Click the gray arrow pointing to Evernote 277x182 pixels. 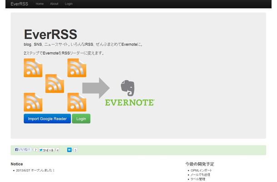pos(96,88)
